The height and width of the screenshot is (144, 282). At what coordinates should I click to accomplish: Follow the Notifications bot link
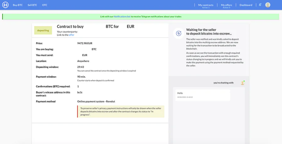point(122,17)
